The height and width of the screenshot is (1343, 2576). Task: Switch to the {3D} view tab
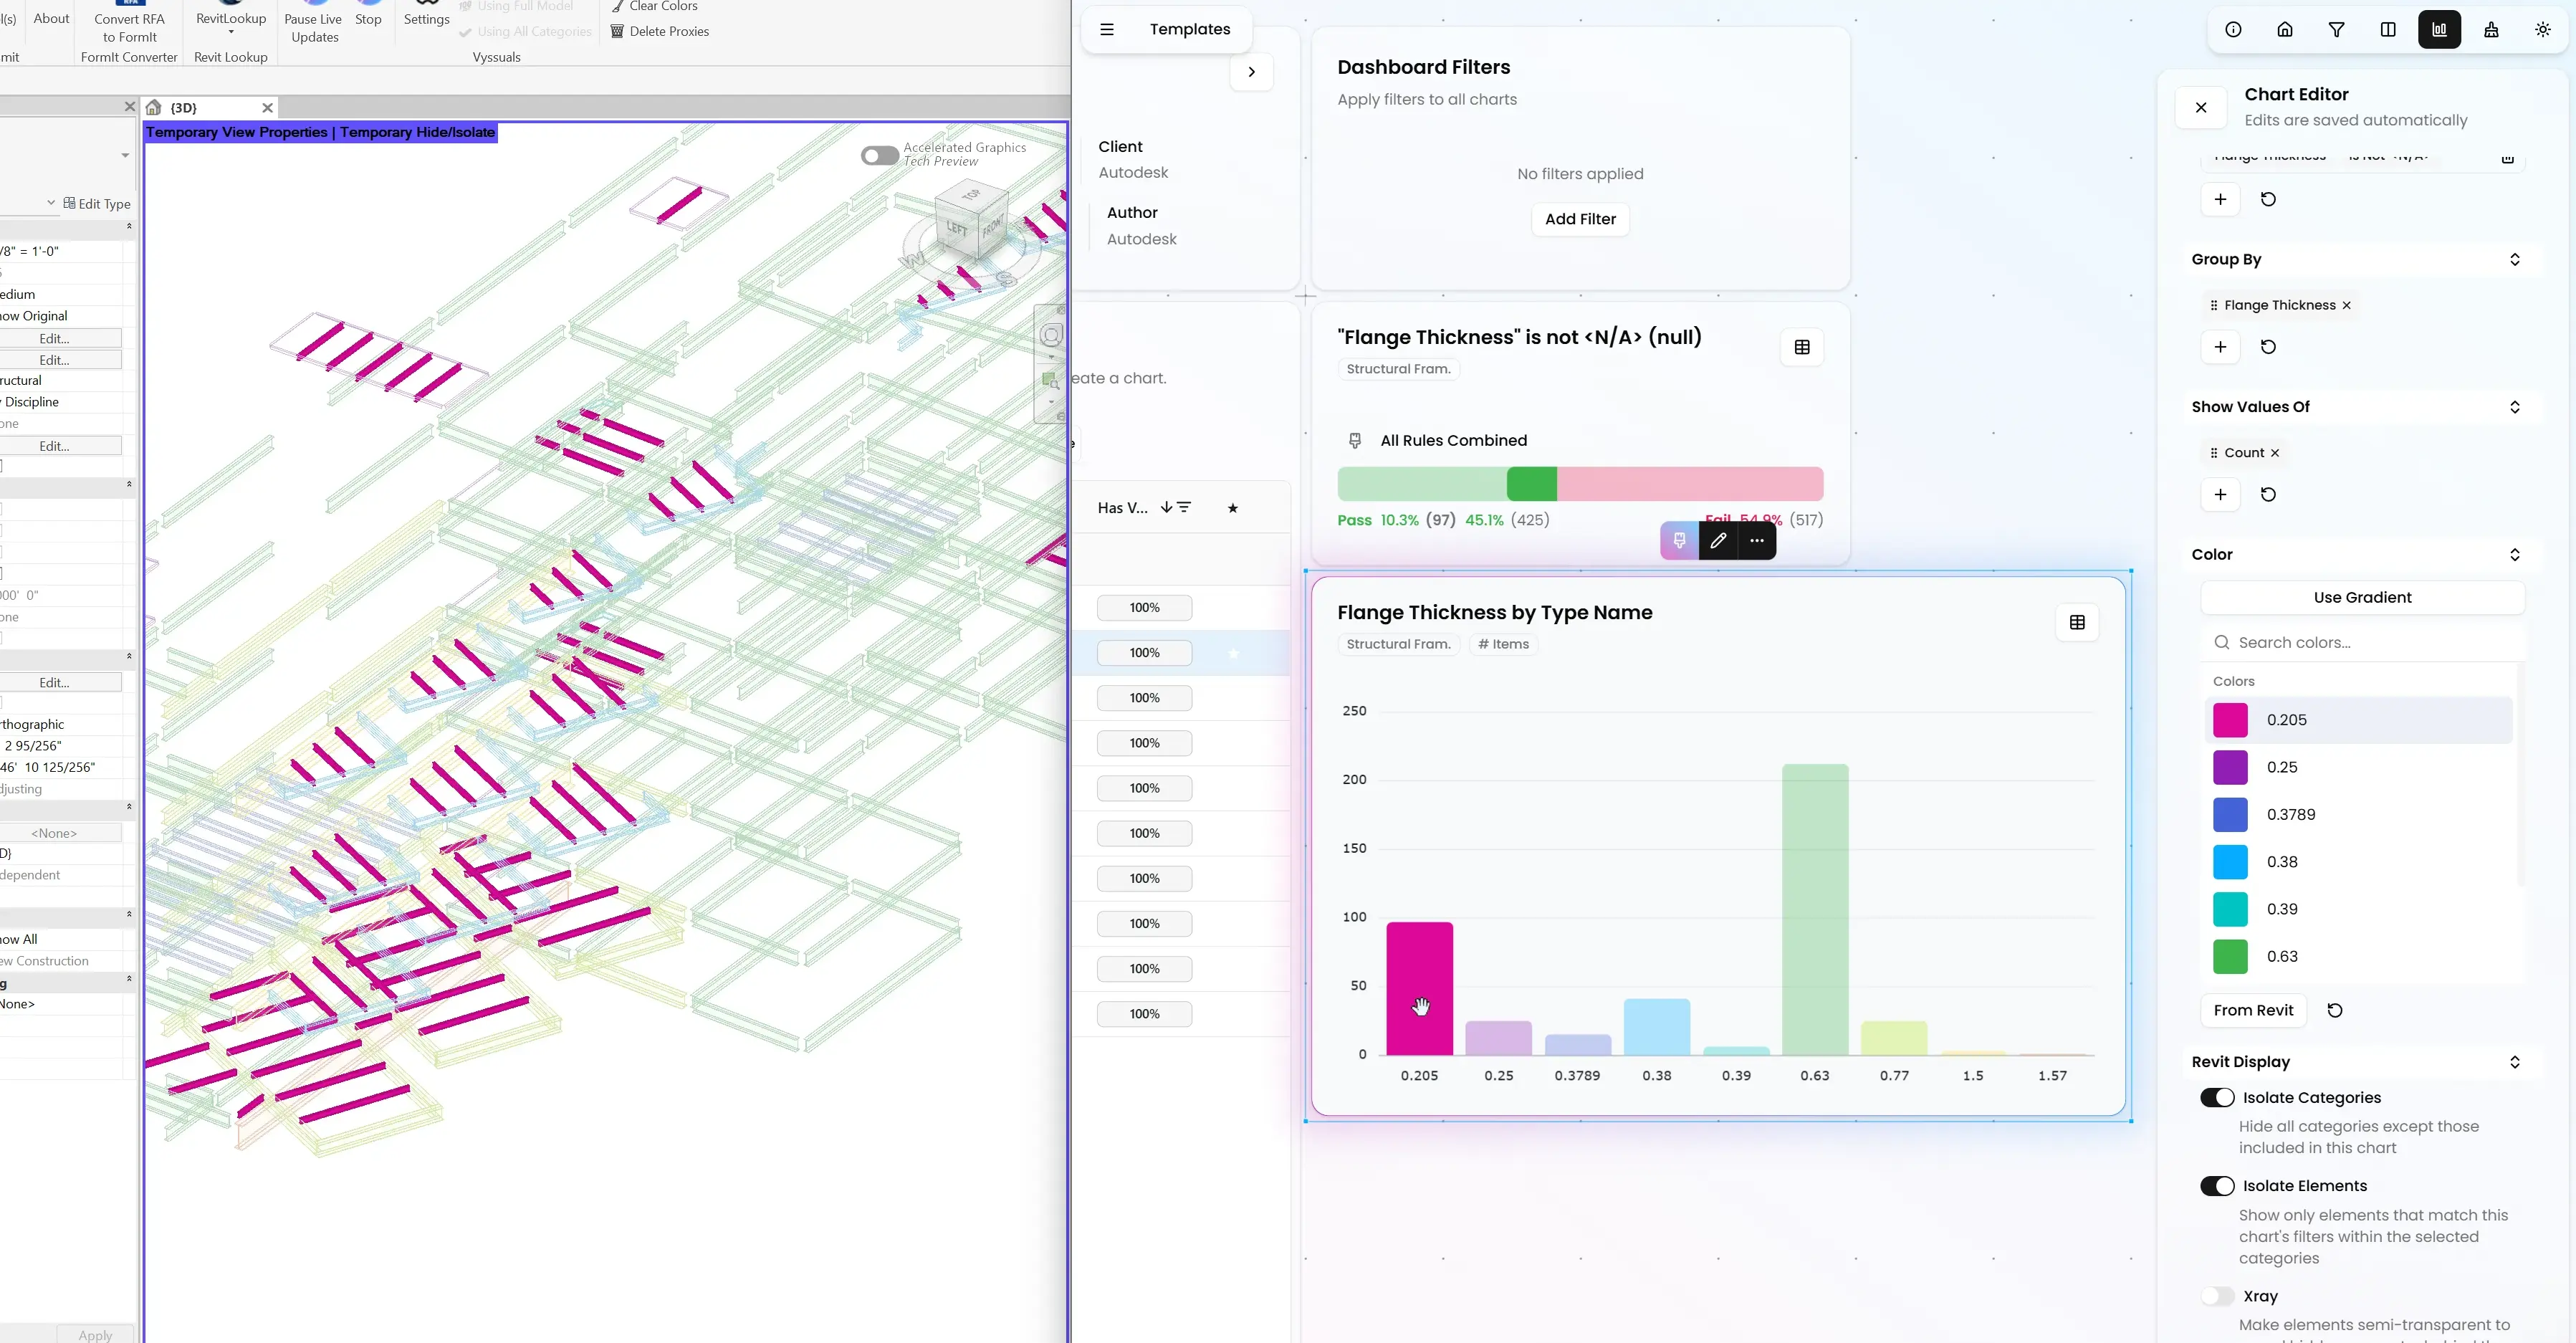pyautogui.click(x=184, y=108)
